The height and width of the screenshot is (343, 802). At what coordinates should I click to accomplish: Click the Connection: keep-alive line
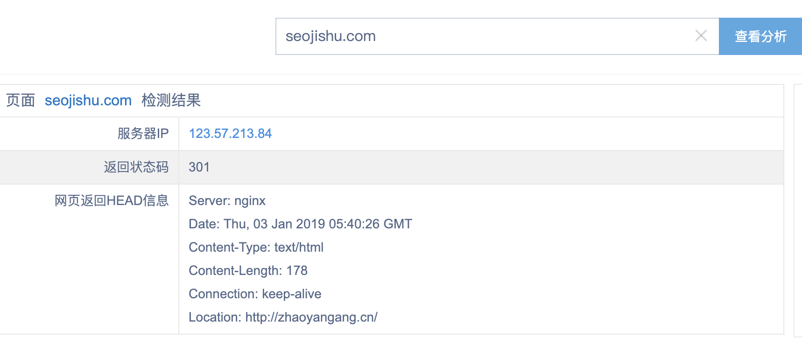(255, 294)
